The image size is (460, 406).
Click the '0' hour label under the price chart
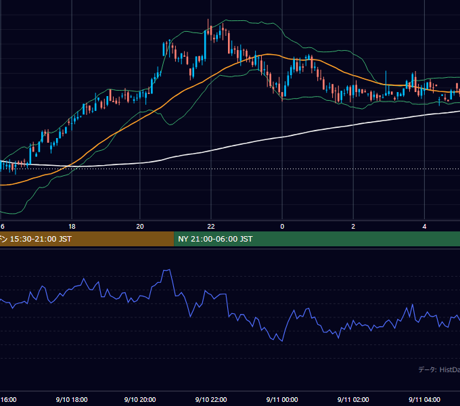[282, 227]
